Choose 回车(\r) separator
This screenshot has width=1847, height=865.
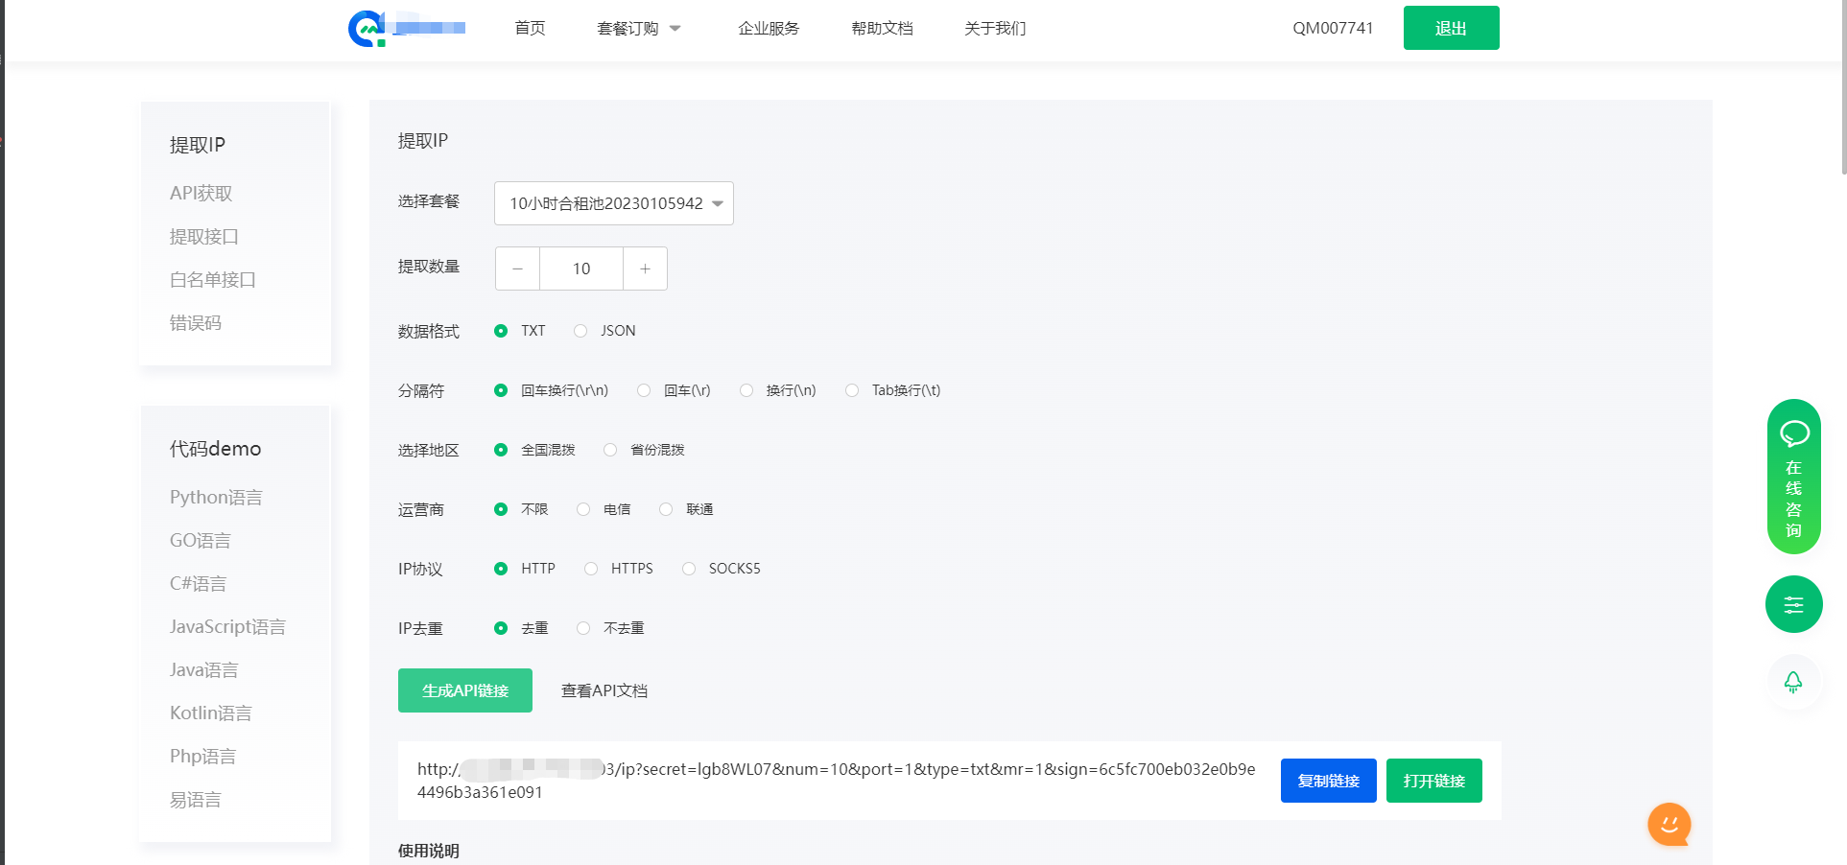click(x=674, y=390)
